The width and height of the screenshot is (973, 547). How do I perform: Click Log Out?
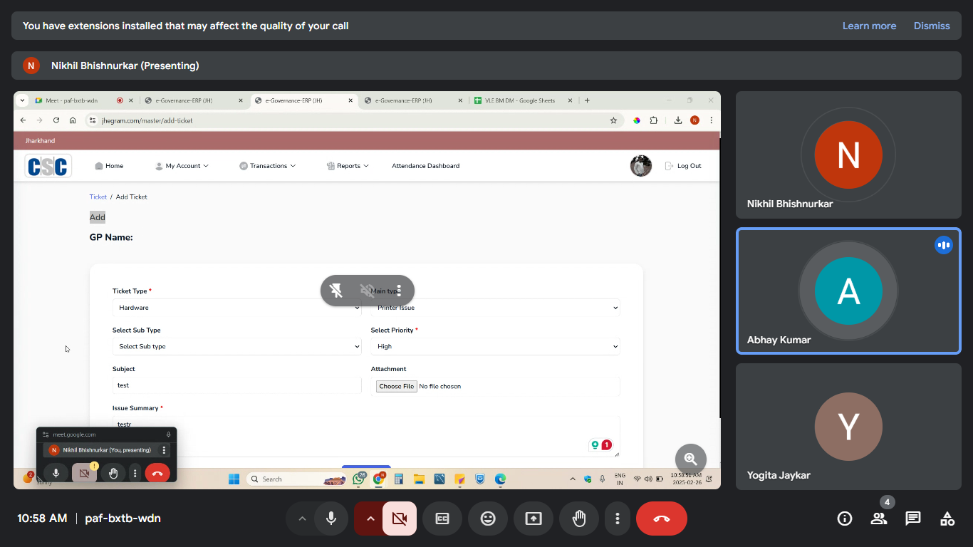click(x=683, y=166)
